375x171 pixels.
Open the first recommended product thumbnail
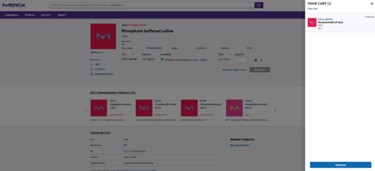click(99, 108)
